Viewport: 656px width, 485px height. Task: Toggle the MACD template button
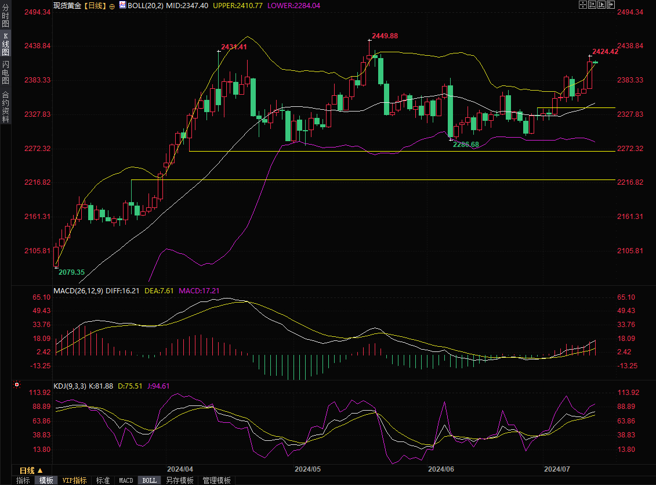[126, 480]
